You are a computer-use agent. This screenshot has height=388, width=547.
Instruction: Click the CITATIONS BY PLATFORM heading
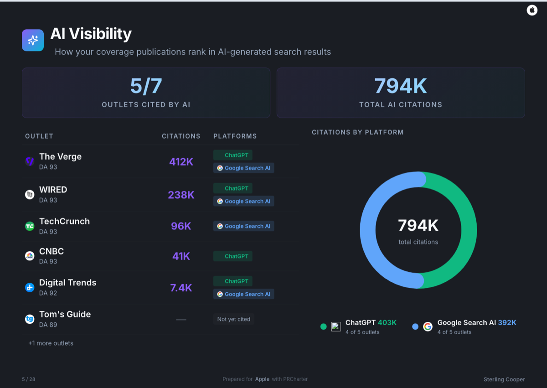pos(358,132)
